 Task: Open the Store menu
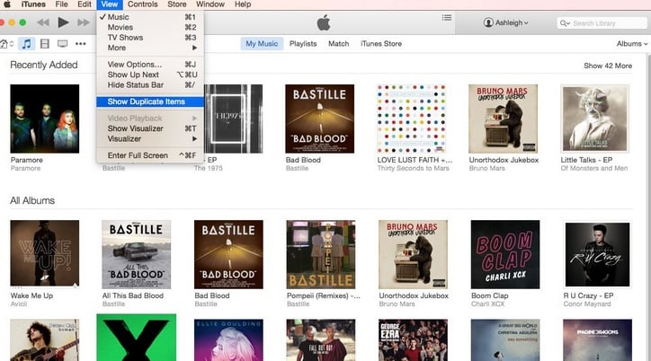177,4
